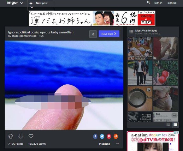Open the hand holding card thumbnail

166,48
